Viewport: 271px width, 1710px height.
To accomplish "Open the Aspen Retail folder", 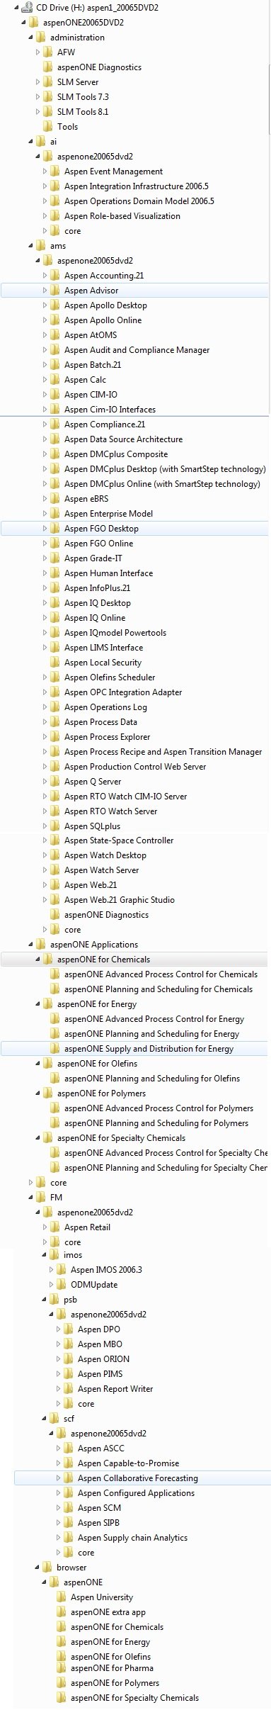I will point(87,1227).
